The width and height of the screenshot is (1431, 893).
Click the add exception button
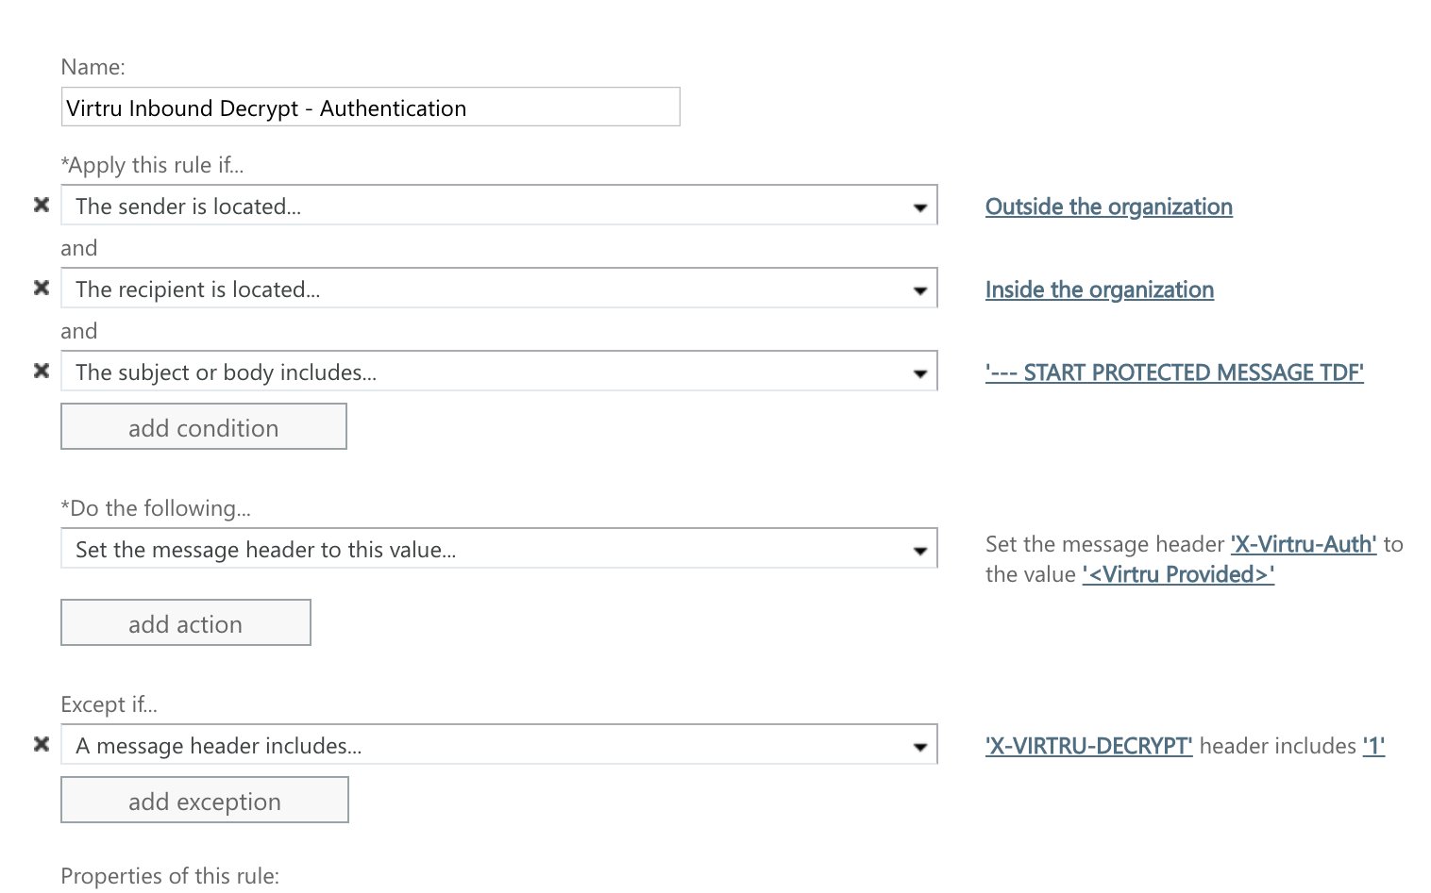(x=205, y=801)
